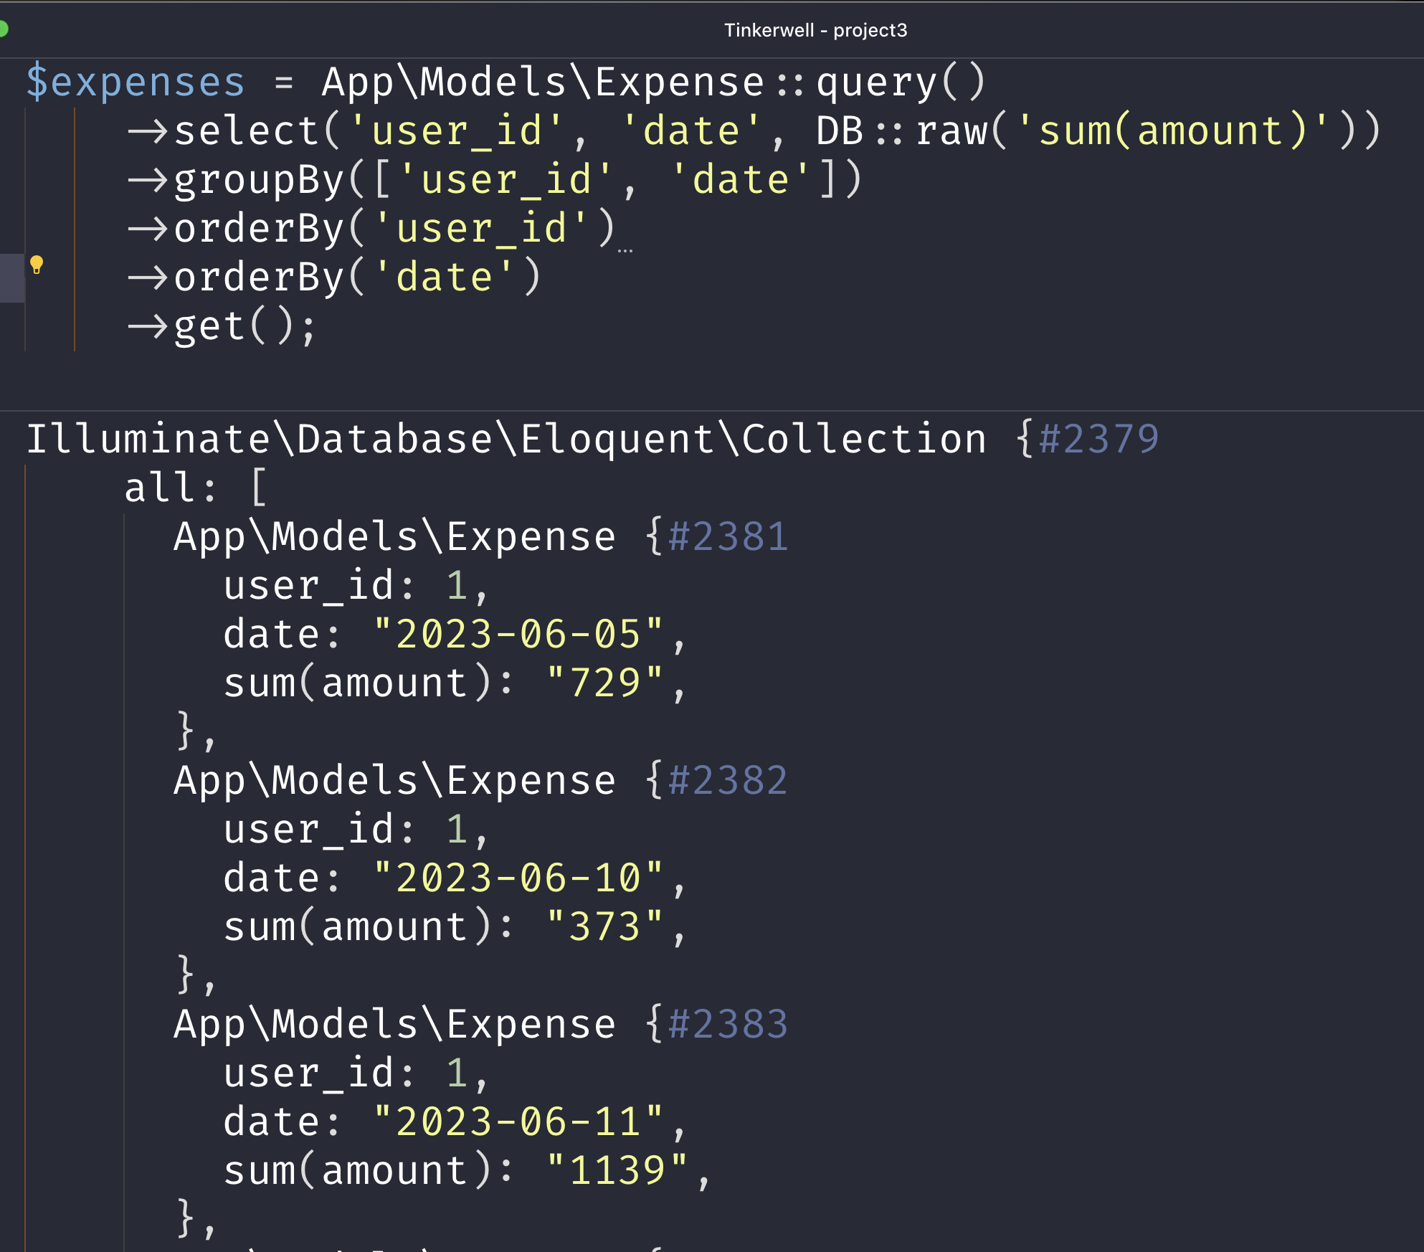Click the sum value "373" in output

604,927
